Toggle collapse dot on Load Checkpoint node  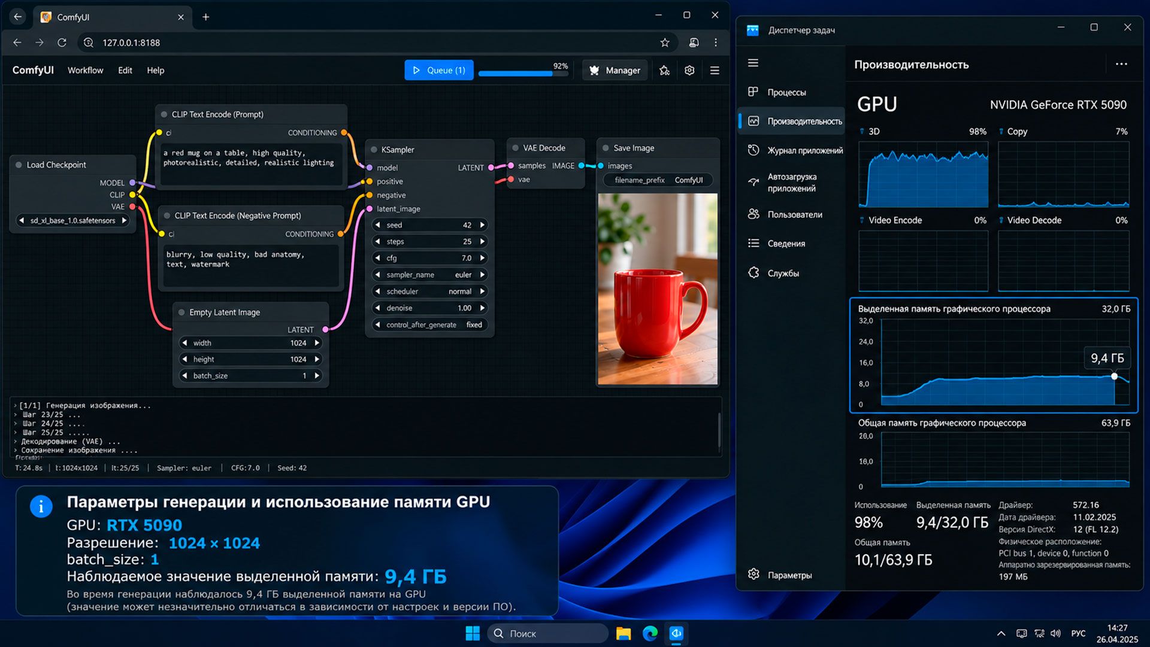tap(19, 165)
